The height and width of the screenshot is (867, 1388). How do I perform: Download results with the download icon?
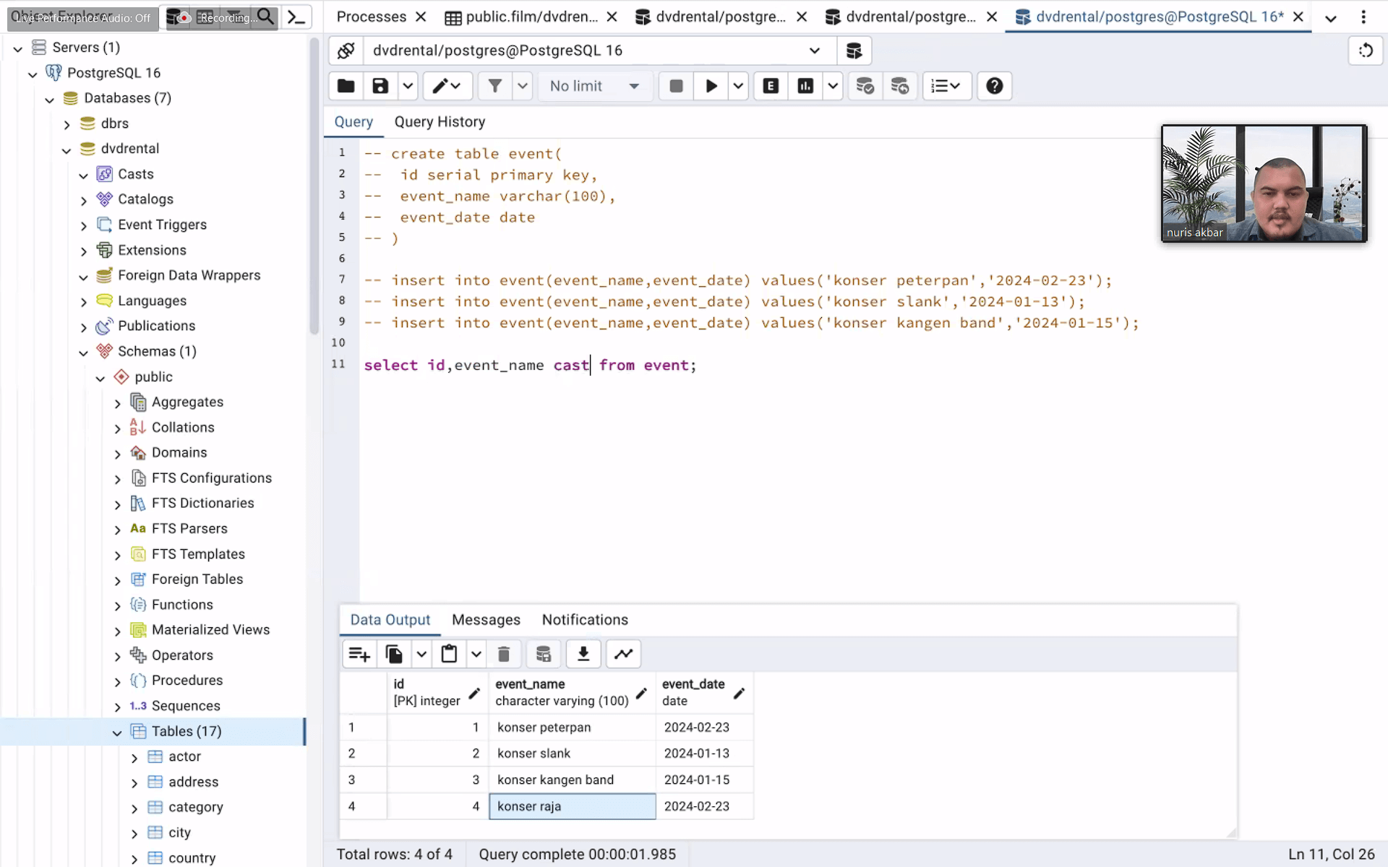tap(583, 655)
